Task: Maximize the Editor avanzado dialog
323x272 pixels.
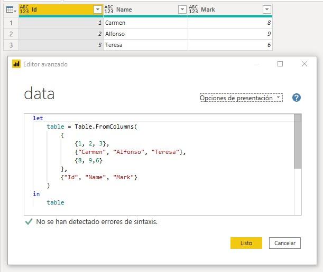Action: 280,64
